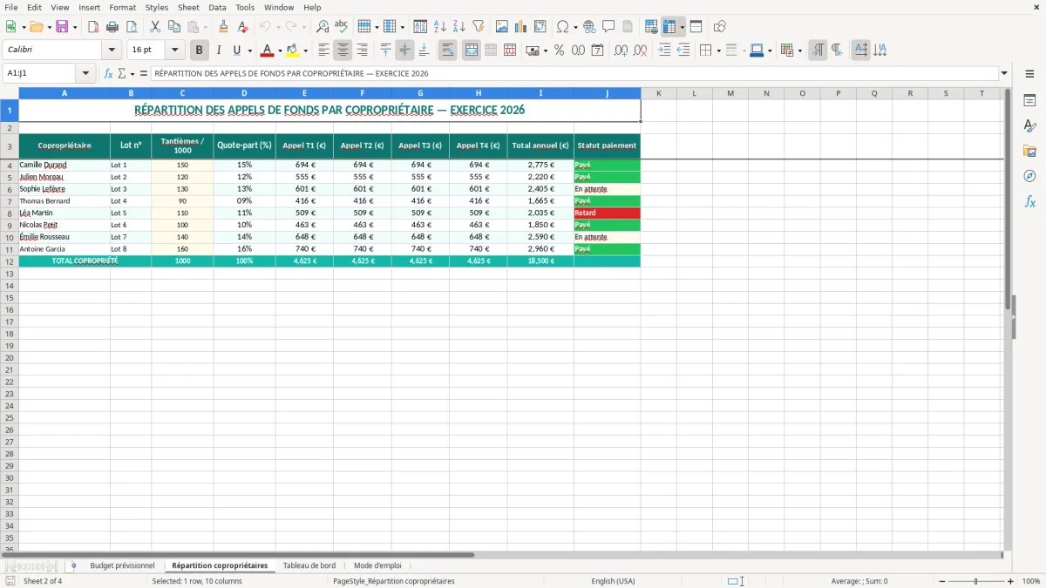Image resolution: width=1046 pixels, height=588 pixels.
Task: Format selection as percent
Action: coord(559,51)
